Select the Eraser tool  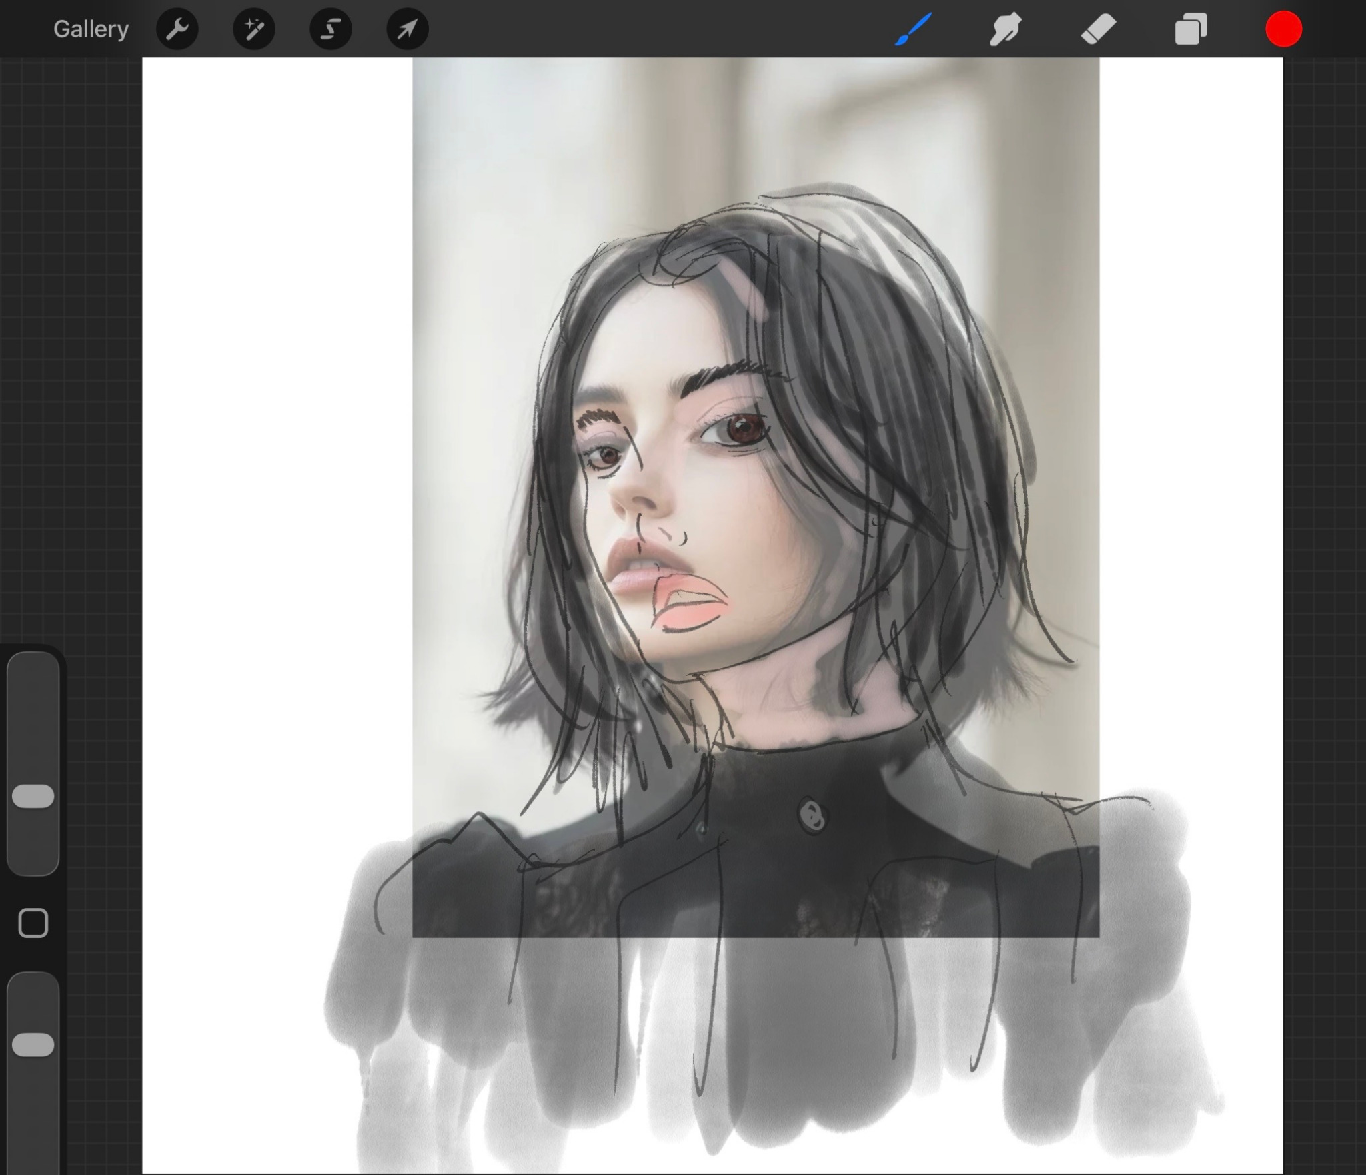tap(1098, 29)
